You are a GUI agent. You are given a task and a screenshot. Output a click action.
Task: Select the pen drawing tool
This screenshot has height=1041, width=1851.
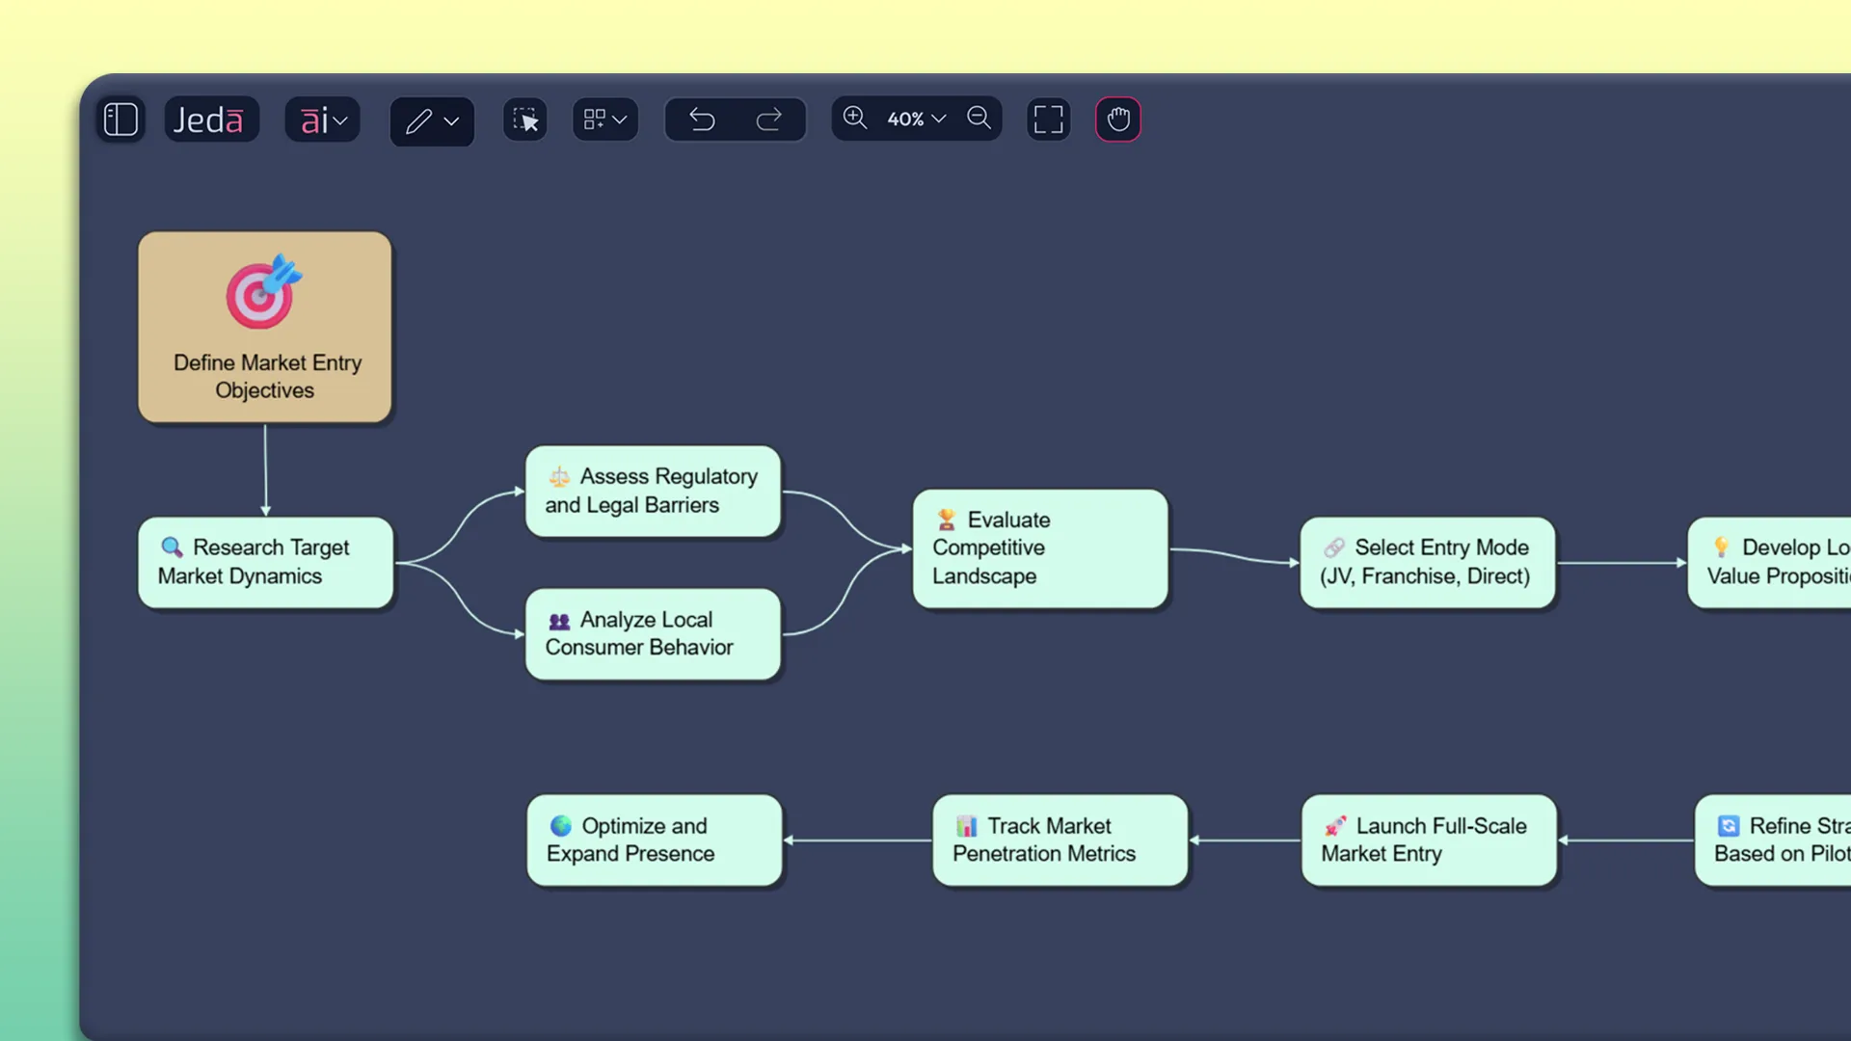click(x=419, y=120)
